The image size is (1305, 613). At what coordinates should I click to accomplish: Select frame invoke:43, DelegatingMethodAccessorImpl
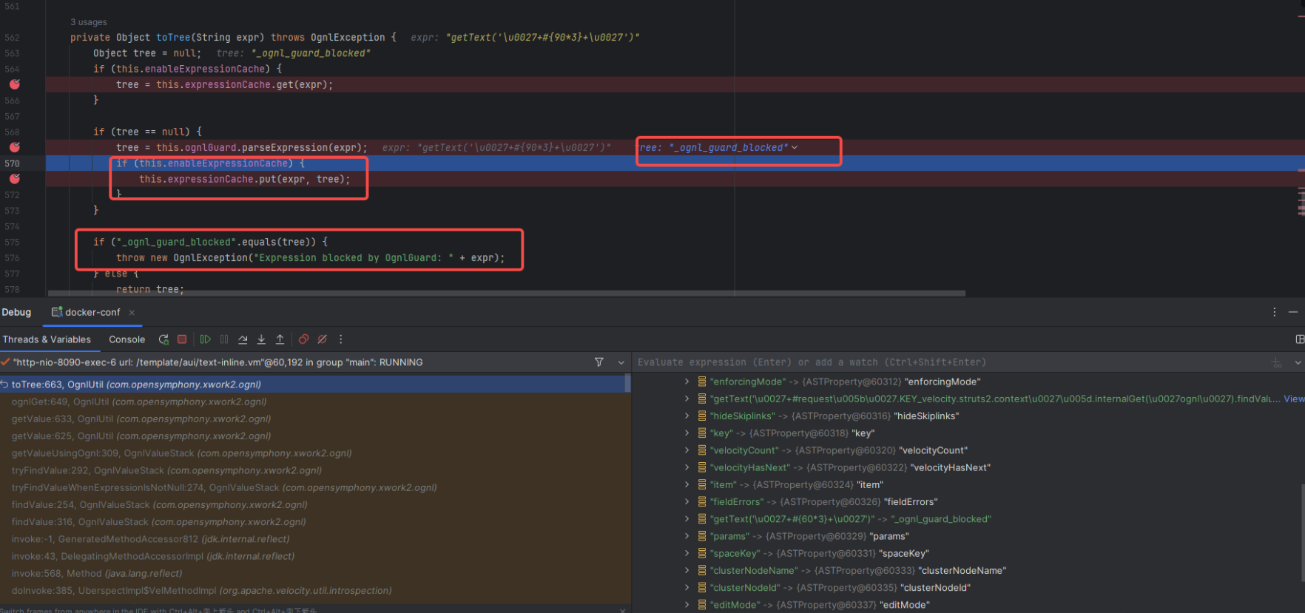click(314, 556)
